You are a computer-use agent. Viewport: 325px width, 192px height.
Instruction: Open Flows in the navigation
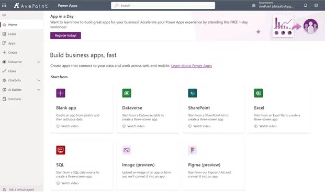coord(21,71)
